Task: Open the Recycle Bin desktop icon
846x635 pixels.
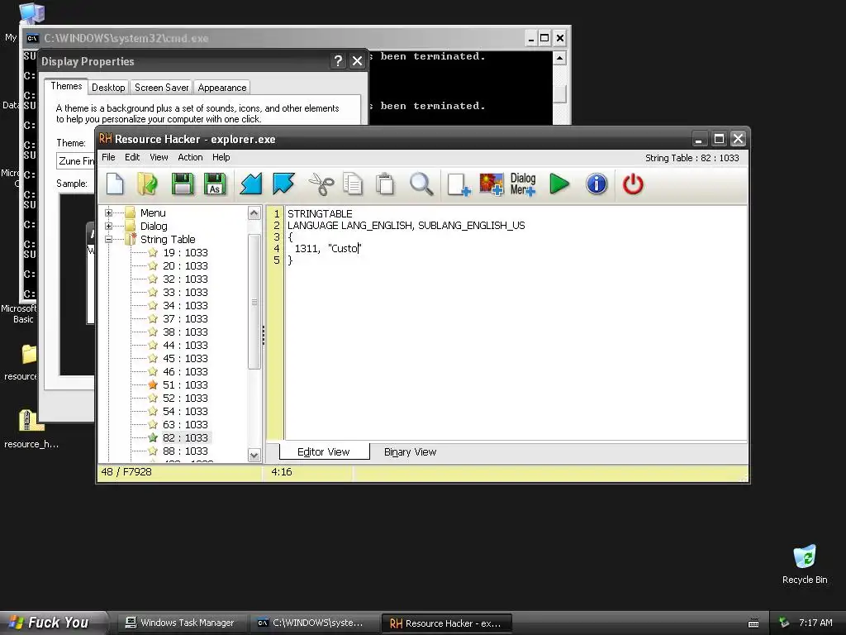Action: pos(805,564)
